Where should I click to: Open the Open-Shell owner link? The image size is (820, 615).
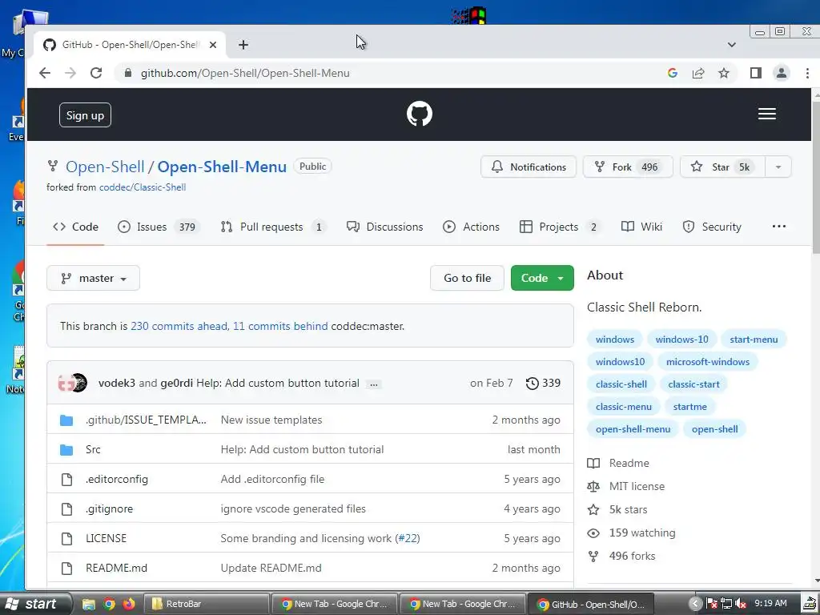[x=105, y=167]
